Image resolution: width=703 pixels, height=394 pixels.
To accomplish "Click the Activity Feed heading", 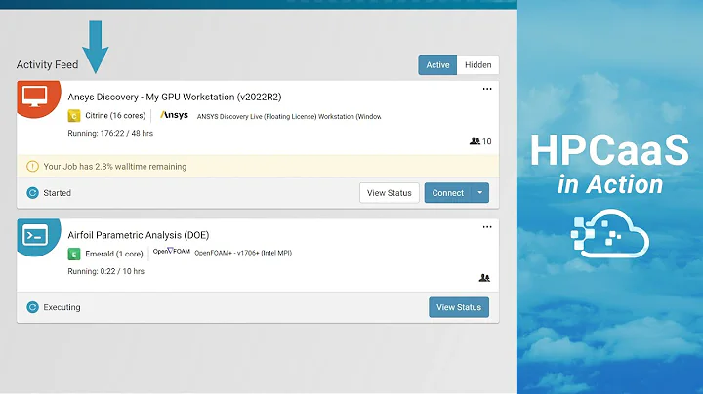I will 47,65.
